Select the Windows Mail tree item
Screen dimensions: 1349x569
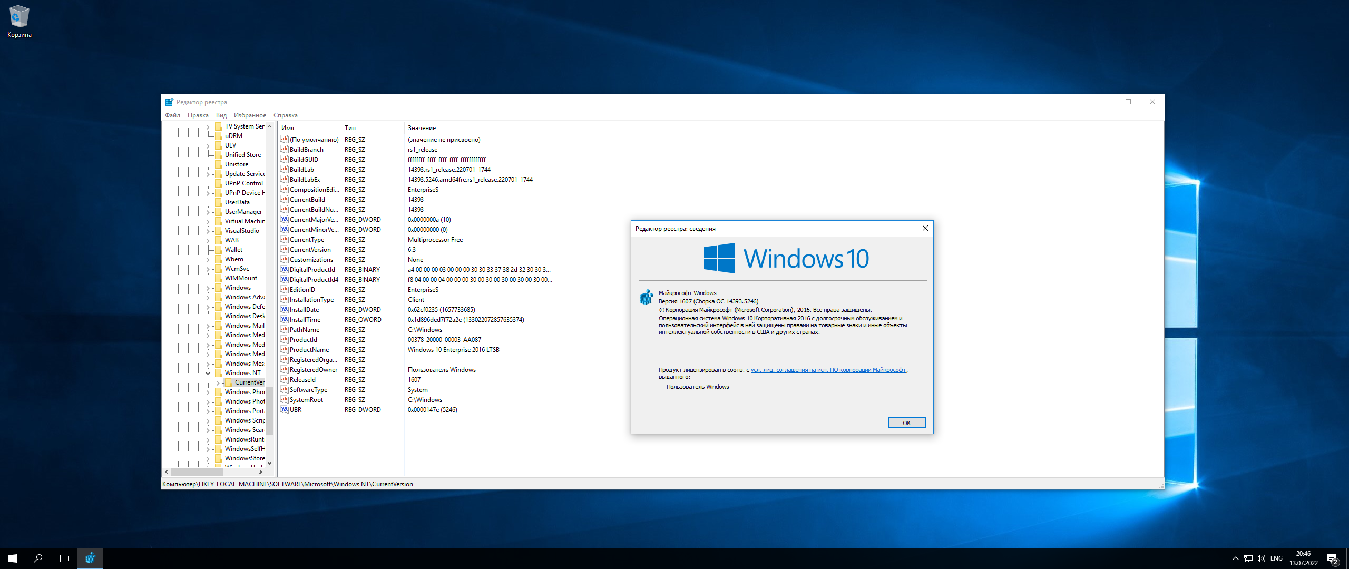(245, 326)
